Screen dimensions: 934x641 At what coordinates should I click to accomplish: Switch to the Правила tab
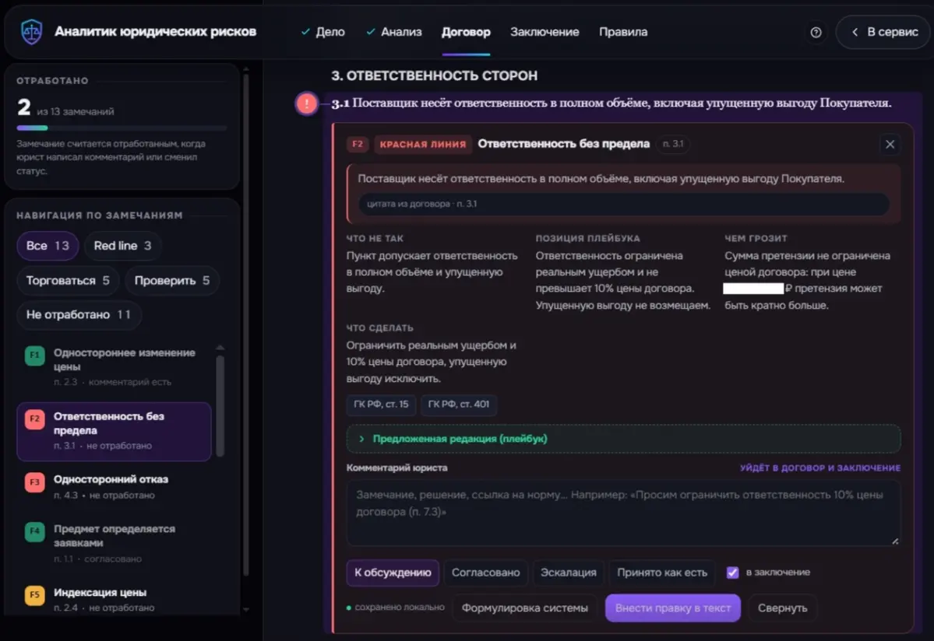[623, 32]
